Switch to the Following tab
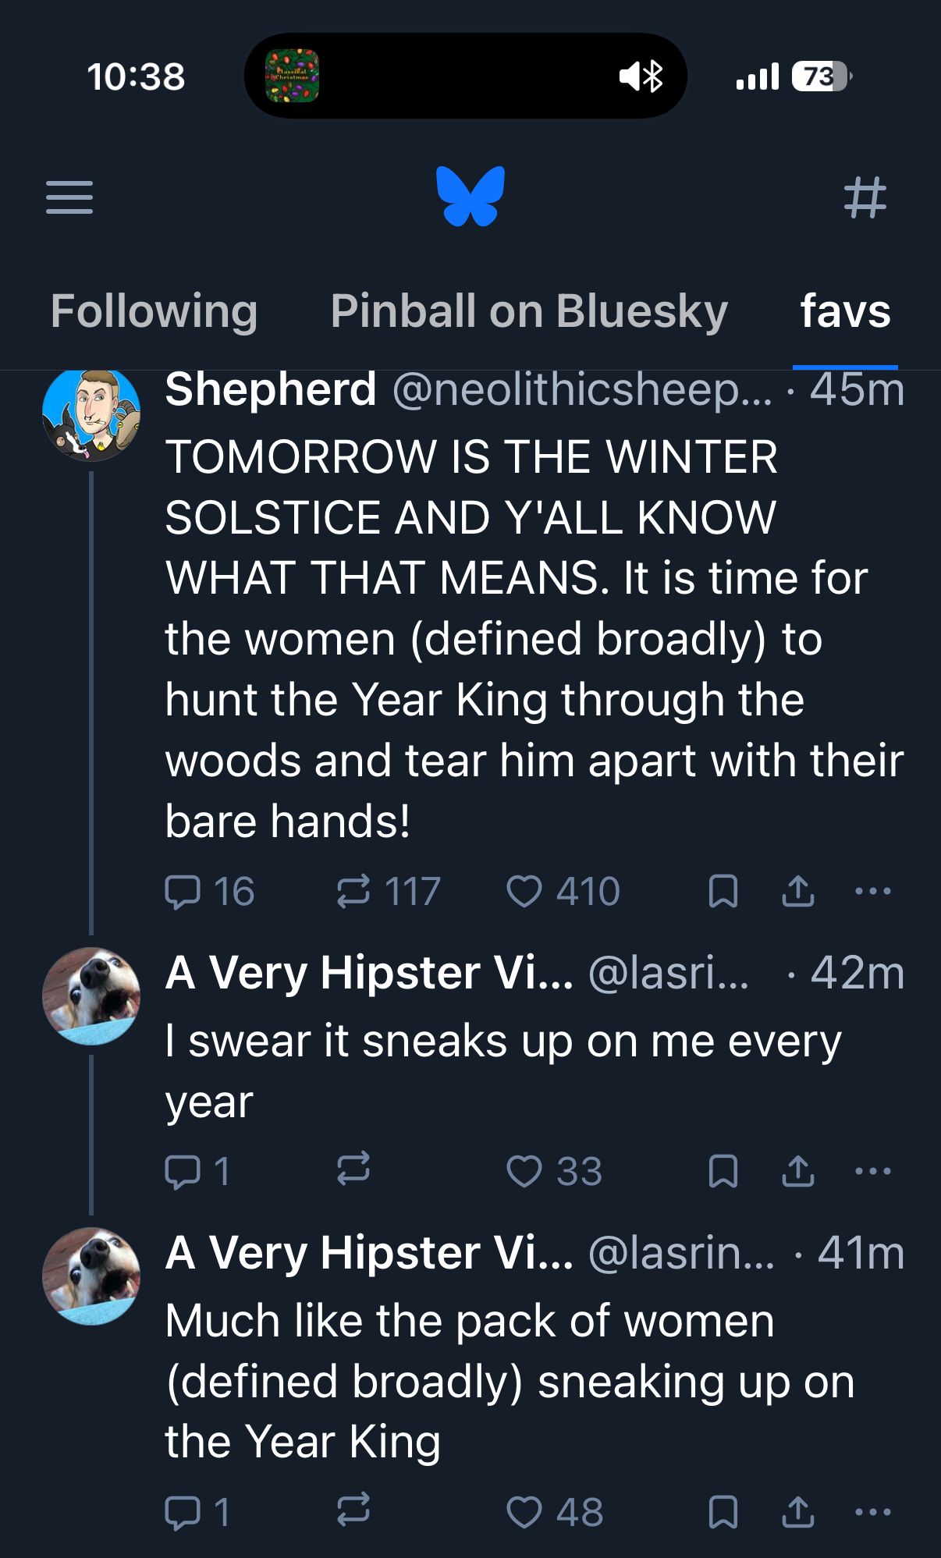This screenshot has height=1558, width=941. tap(154, 311)
